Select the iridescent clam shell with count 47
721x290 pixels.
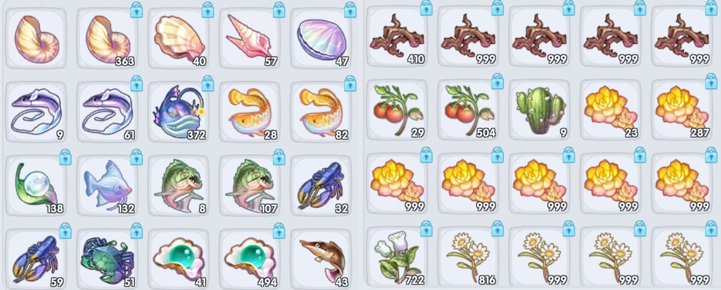tap(321, 38)
